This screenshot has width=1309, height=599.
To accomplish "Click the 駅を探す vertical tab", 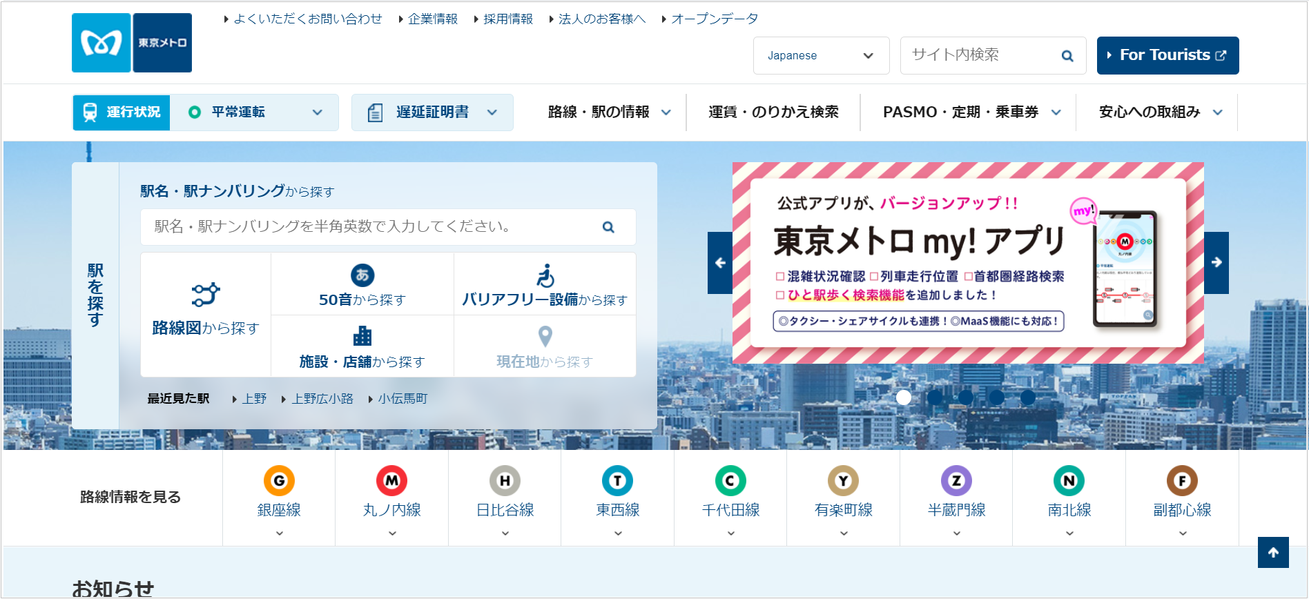I will coord(95,295).
